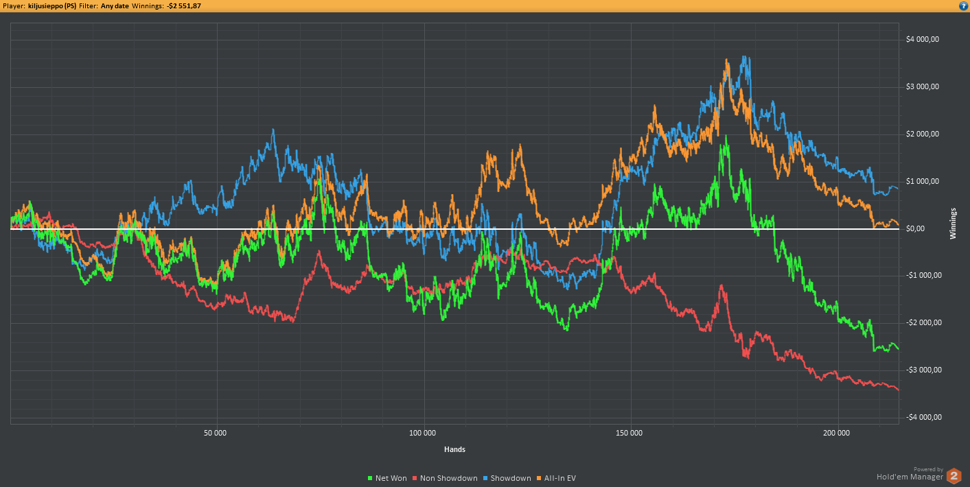Image resolution: width=970 pixels, height=487 pixels.
Task: Click the $1 000,00 axis label
Action: coord(924,181)
